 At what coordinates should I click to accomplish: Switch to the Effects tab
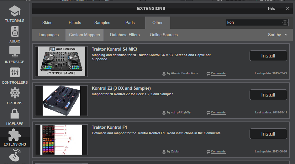pyautogui.click(x=75, y=23)
